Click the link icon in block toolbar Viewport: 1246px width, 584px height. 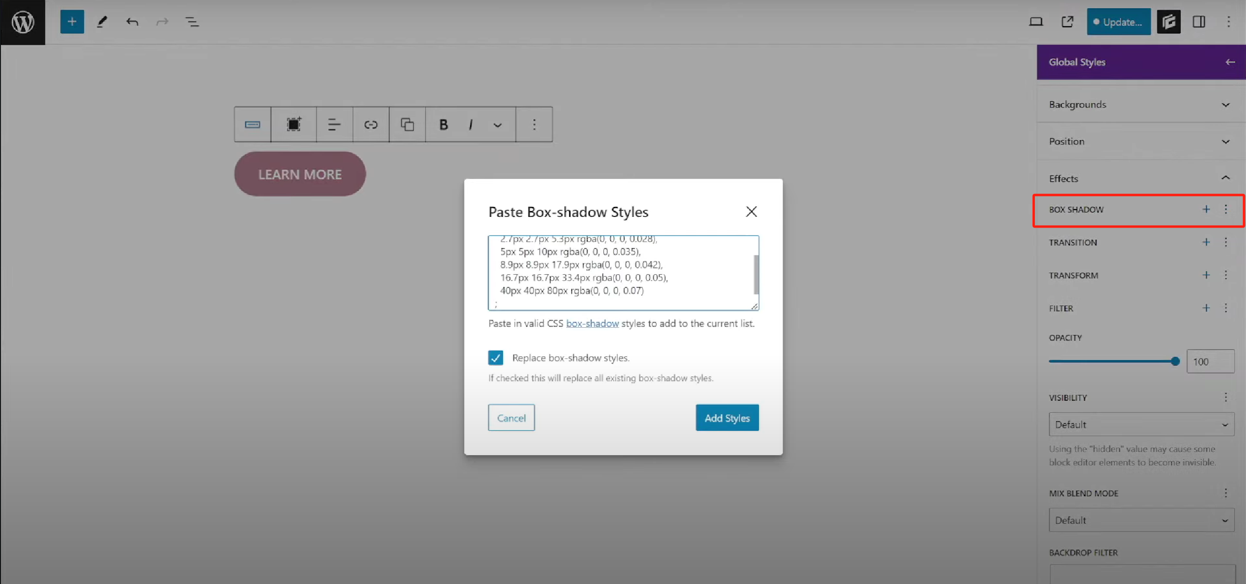pyautogui.click(x=371, y=125)
